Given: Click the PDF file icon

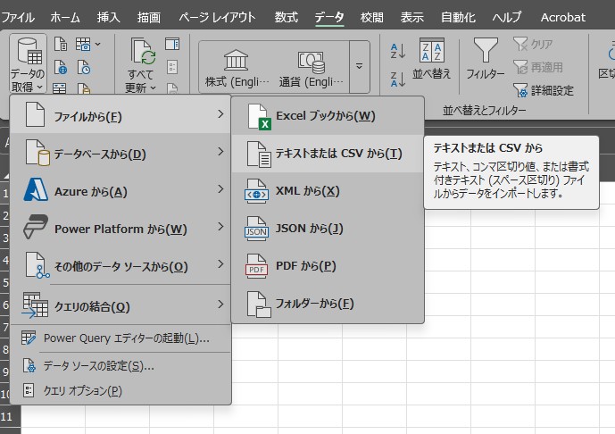Looking at the screenshot, I should (256, 266).
